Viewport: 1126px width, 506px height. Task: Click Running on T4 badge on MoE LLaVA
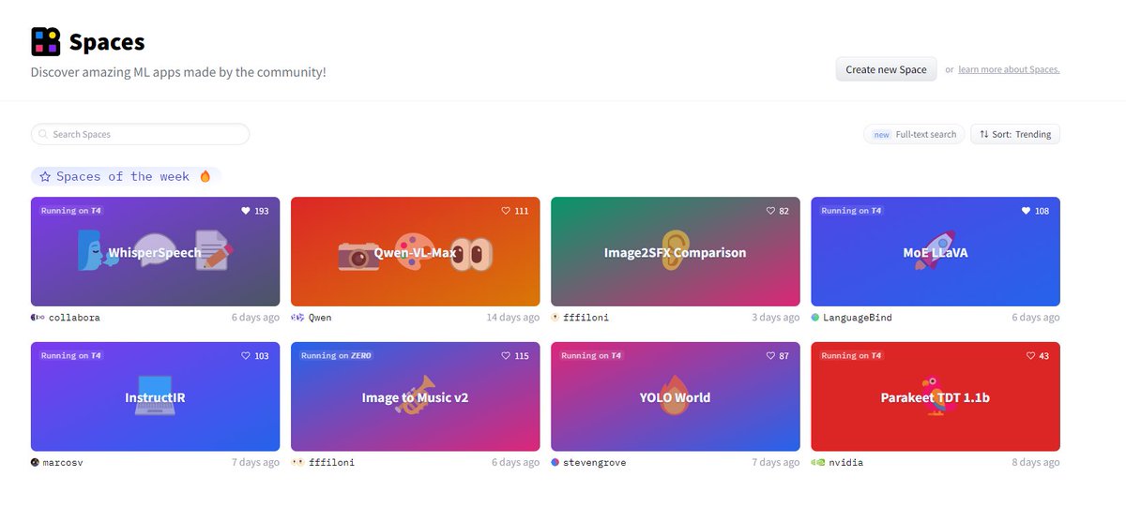point(851,211)
